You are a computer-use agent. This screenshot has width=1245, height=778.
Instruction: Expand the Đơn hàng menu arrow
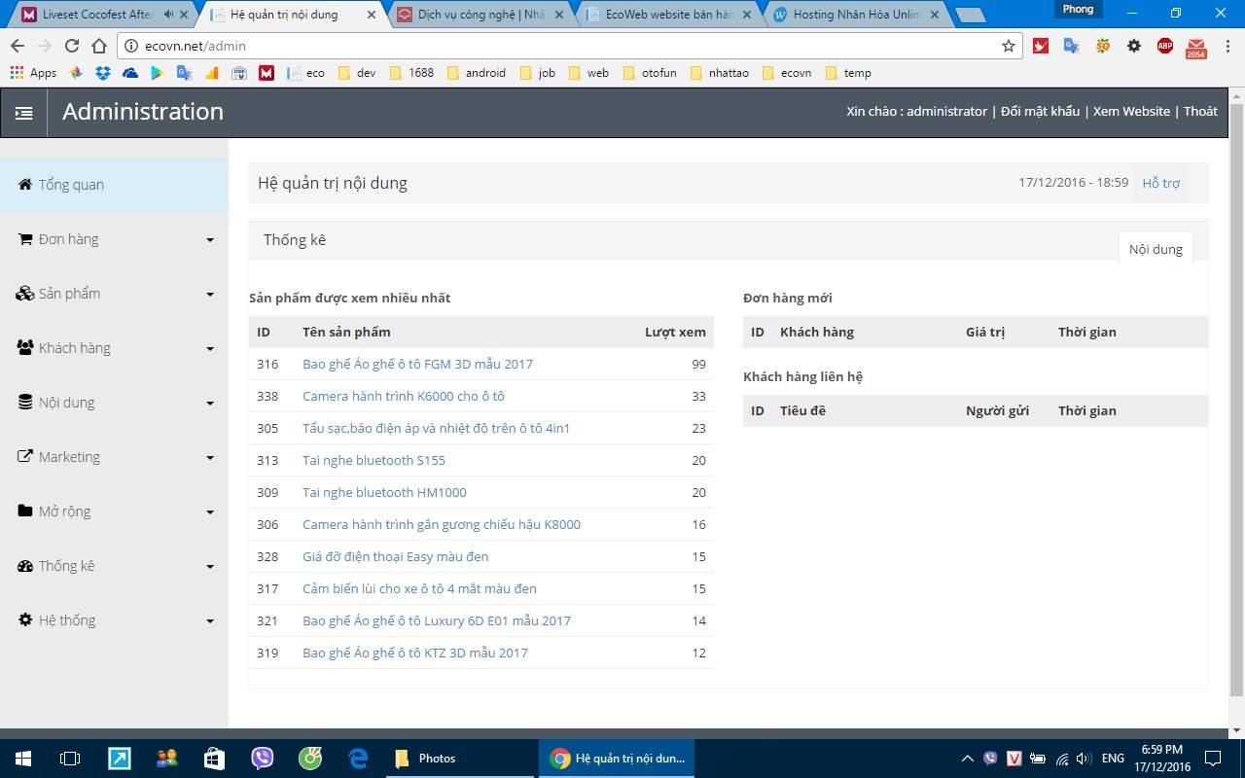click(x=209, y=240)
